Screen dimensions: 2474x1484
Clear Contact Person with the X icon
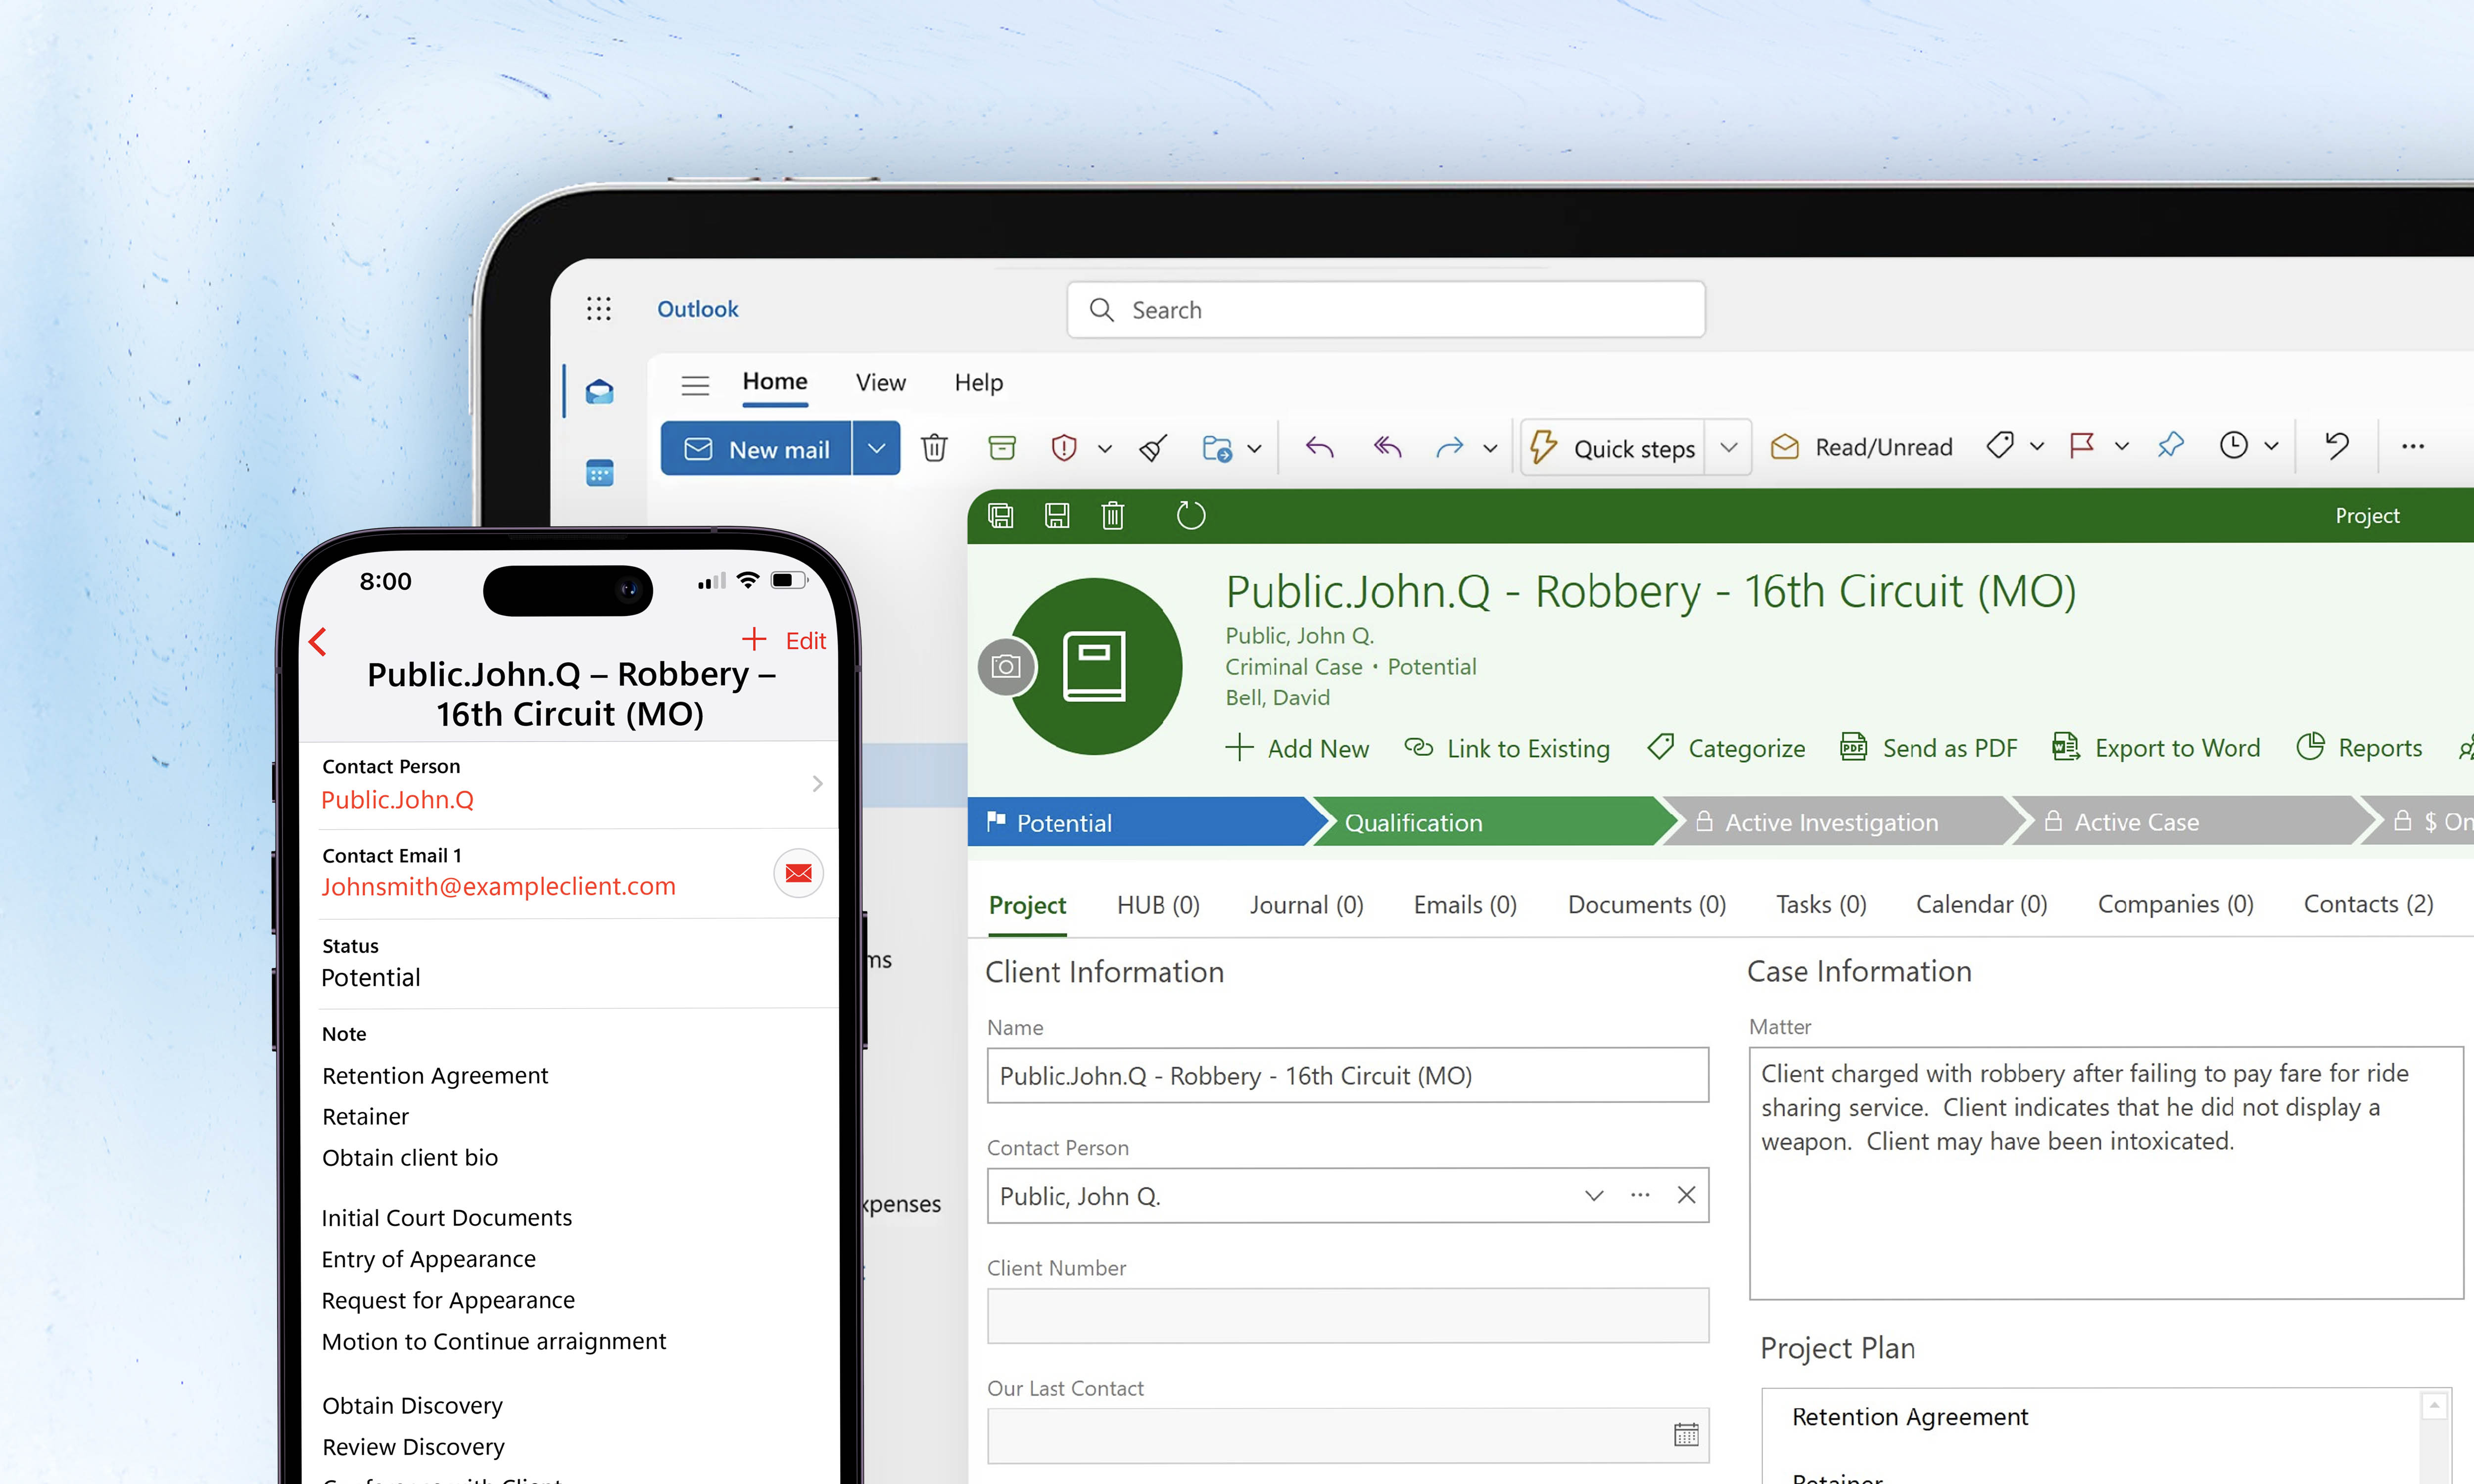(x=1686, y=1196)
